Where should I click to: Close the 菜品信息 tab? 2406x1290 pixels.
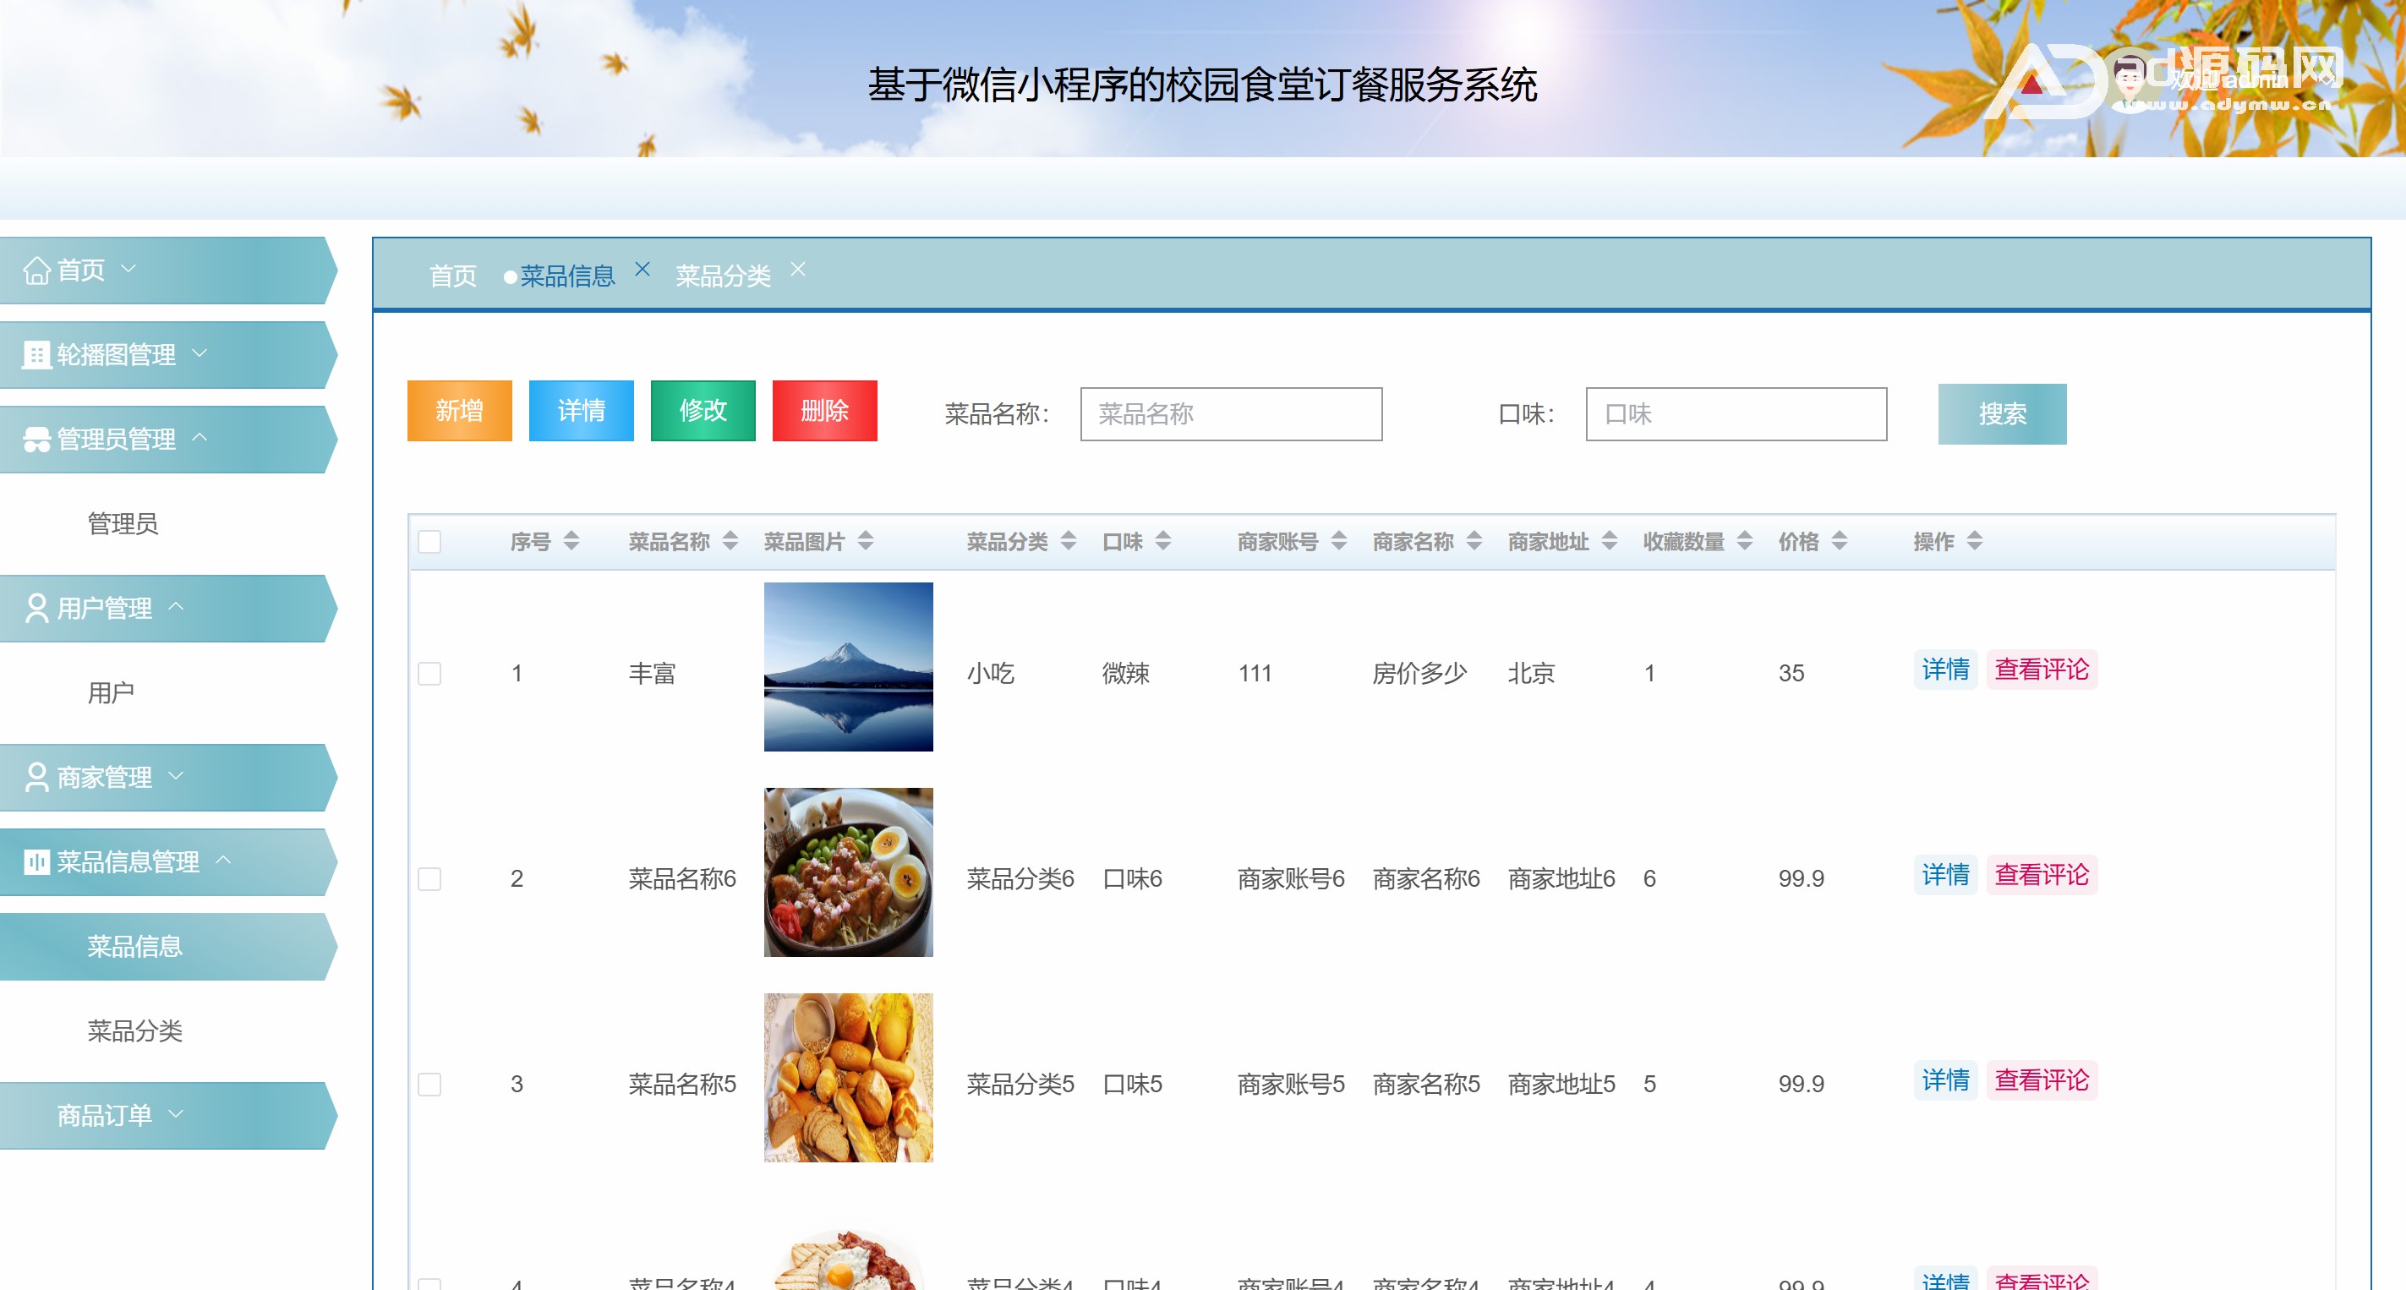642,269
